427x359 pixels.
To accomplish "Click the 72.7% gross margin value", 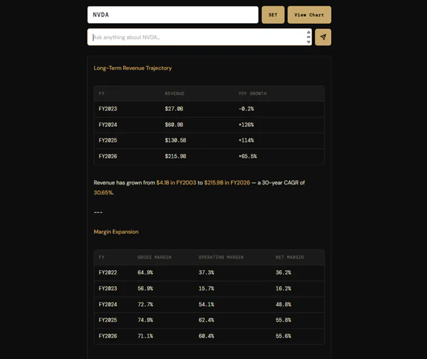I will [145, 304].
